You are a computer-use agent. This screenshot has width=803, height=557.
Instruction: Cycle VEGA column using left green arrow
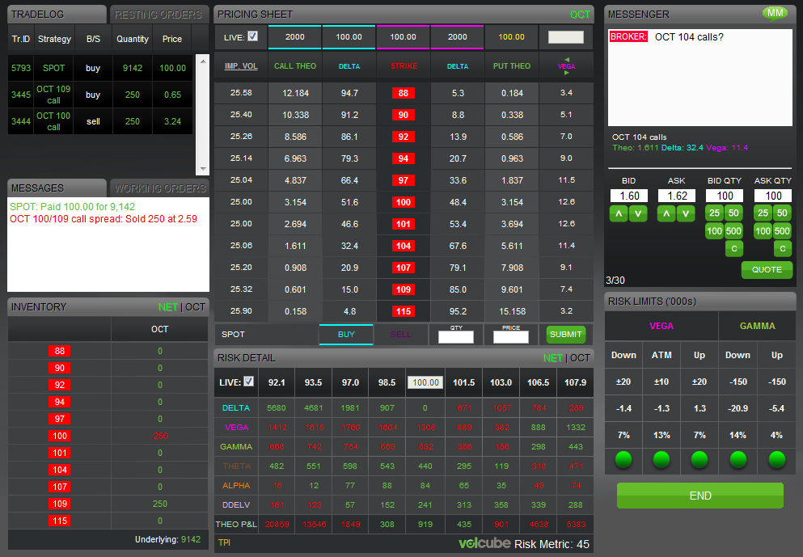[566, 59]
